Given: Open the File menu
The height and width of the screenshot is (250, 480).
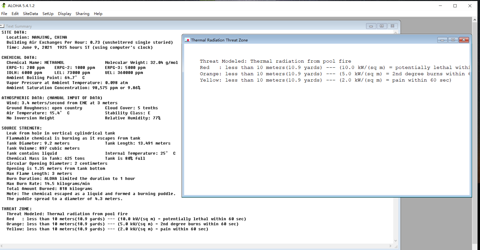Looking at the screenshot, I should click(x=4, y=14).
